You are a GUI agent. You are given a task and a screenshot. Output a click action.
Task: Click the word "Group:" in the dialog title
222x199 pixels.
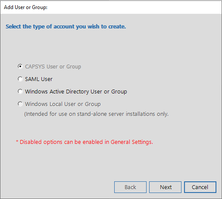(40, 7)
